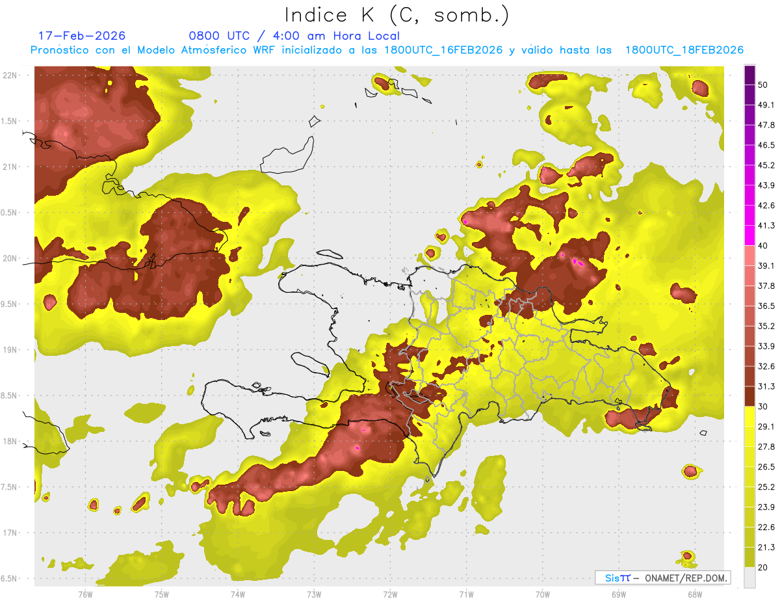Click the '22.6' color bar value
The image size is (780, 603).
766,528
